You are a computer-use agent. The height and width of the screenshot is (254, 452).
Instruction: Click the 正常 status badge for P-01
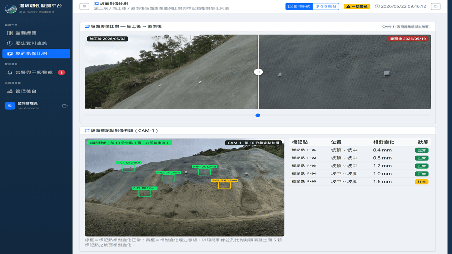click(x=422, y=150)
